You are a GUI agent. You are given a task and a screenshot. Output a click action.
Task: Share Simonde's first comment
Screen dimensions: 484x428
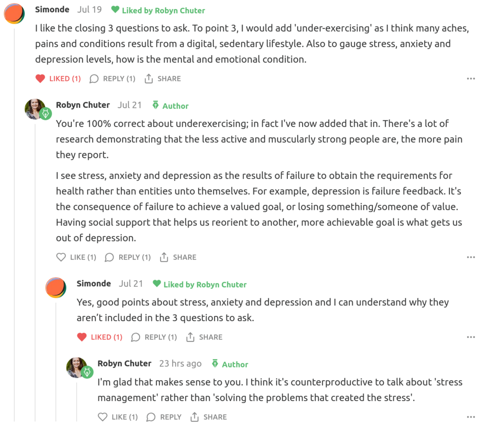click(x=163, y=79)
